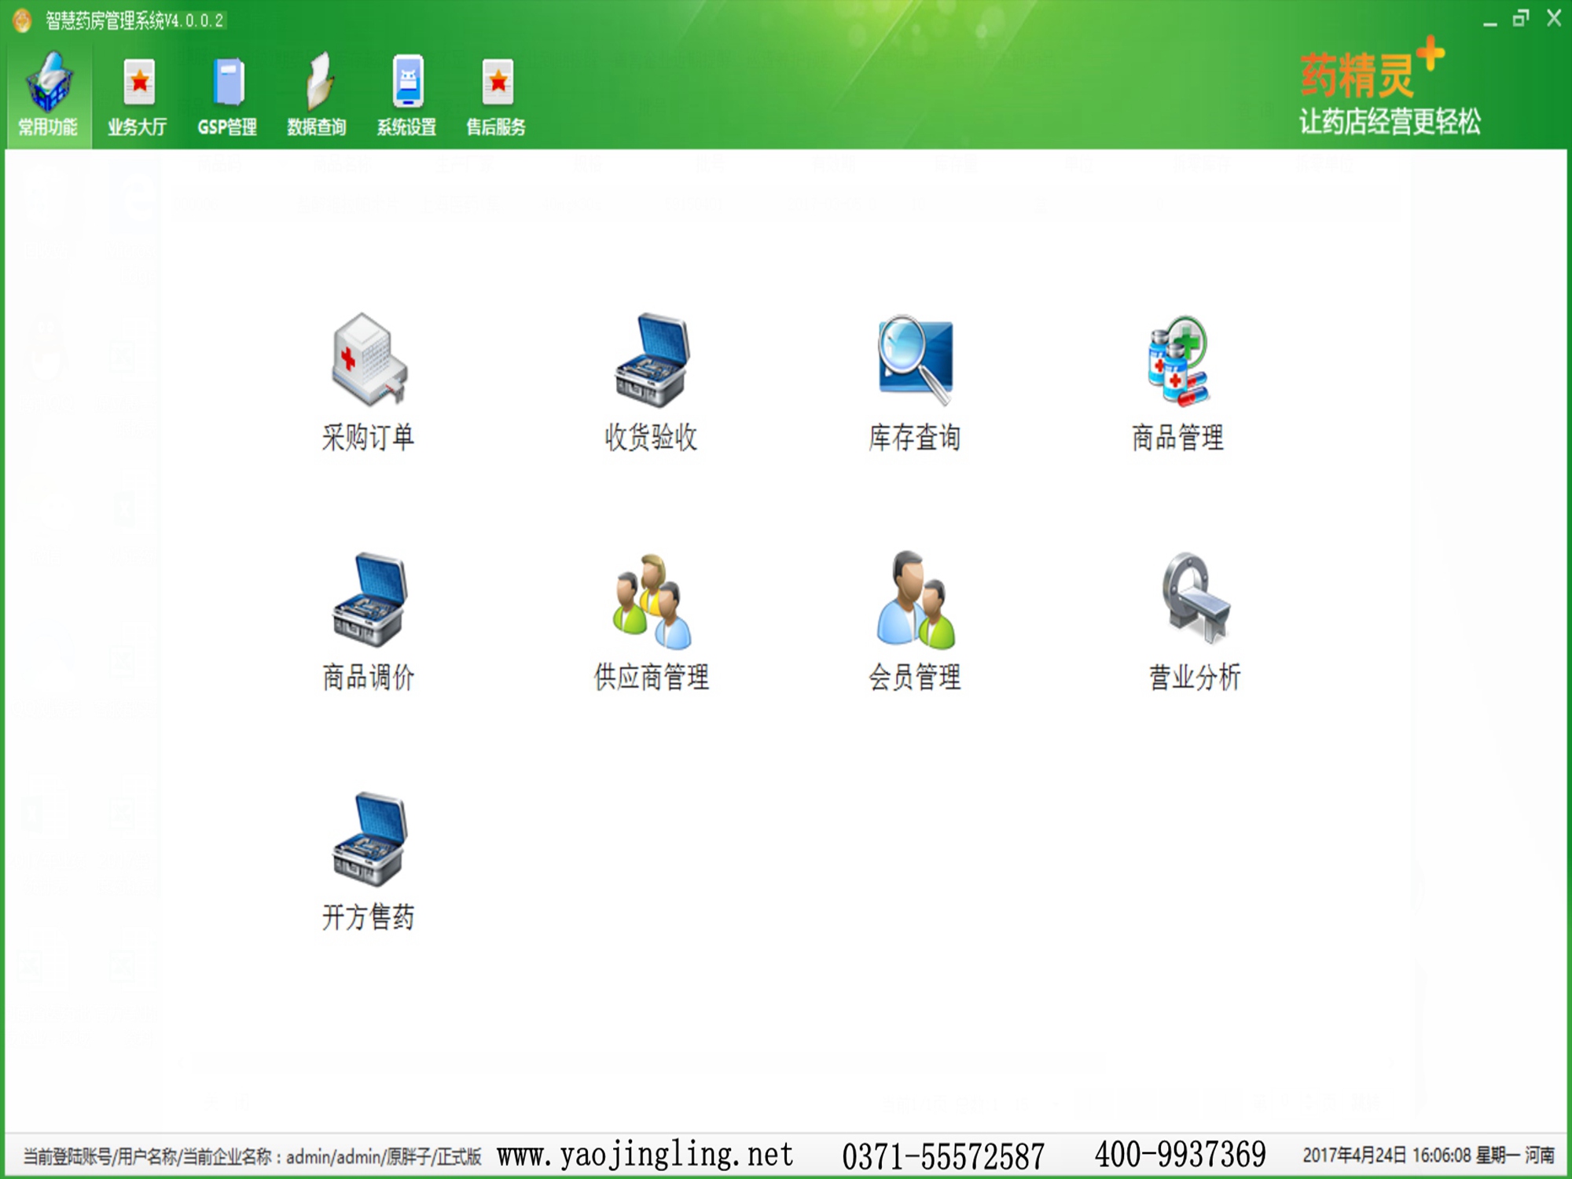
Task: Open 收货验收 receiving inspection module
Action: (x=651, y=362)
